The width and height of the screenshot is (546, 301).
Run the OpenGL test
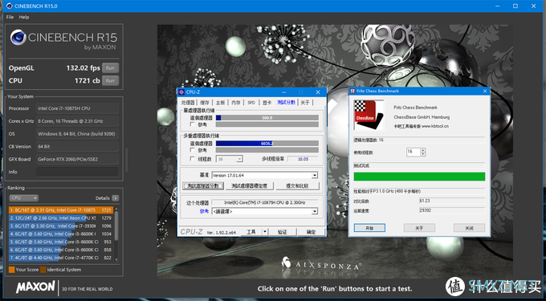pos(110,68)
